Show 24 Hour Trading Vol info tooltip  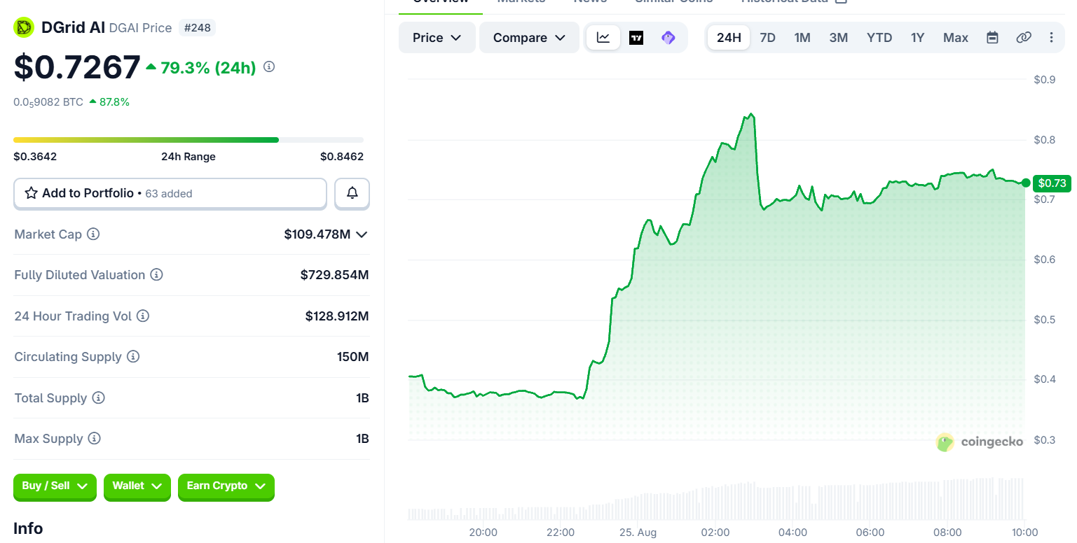pyautogui.click(x=143, y=316)
